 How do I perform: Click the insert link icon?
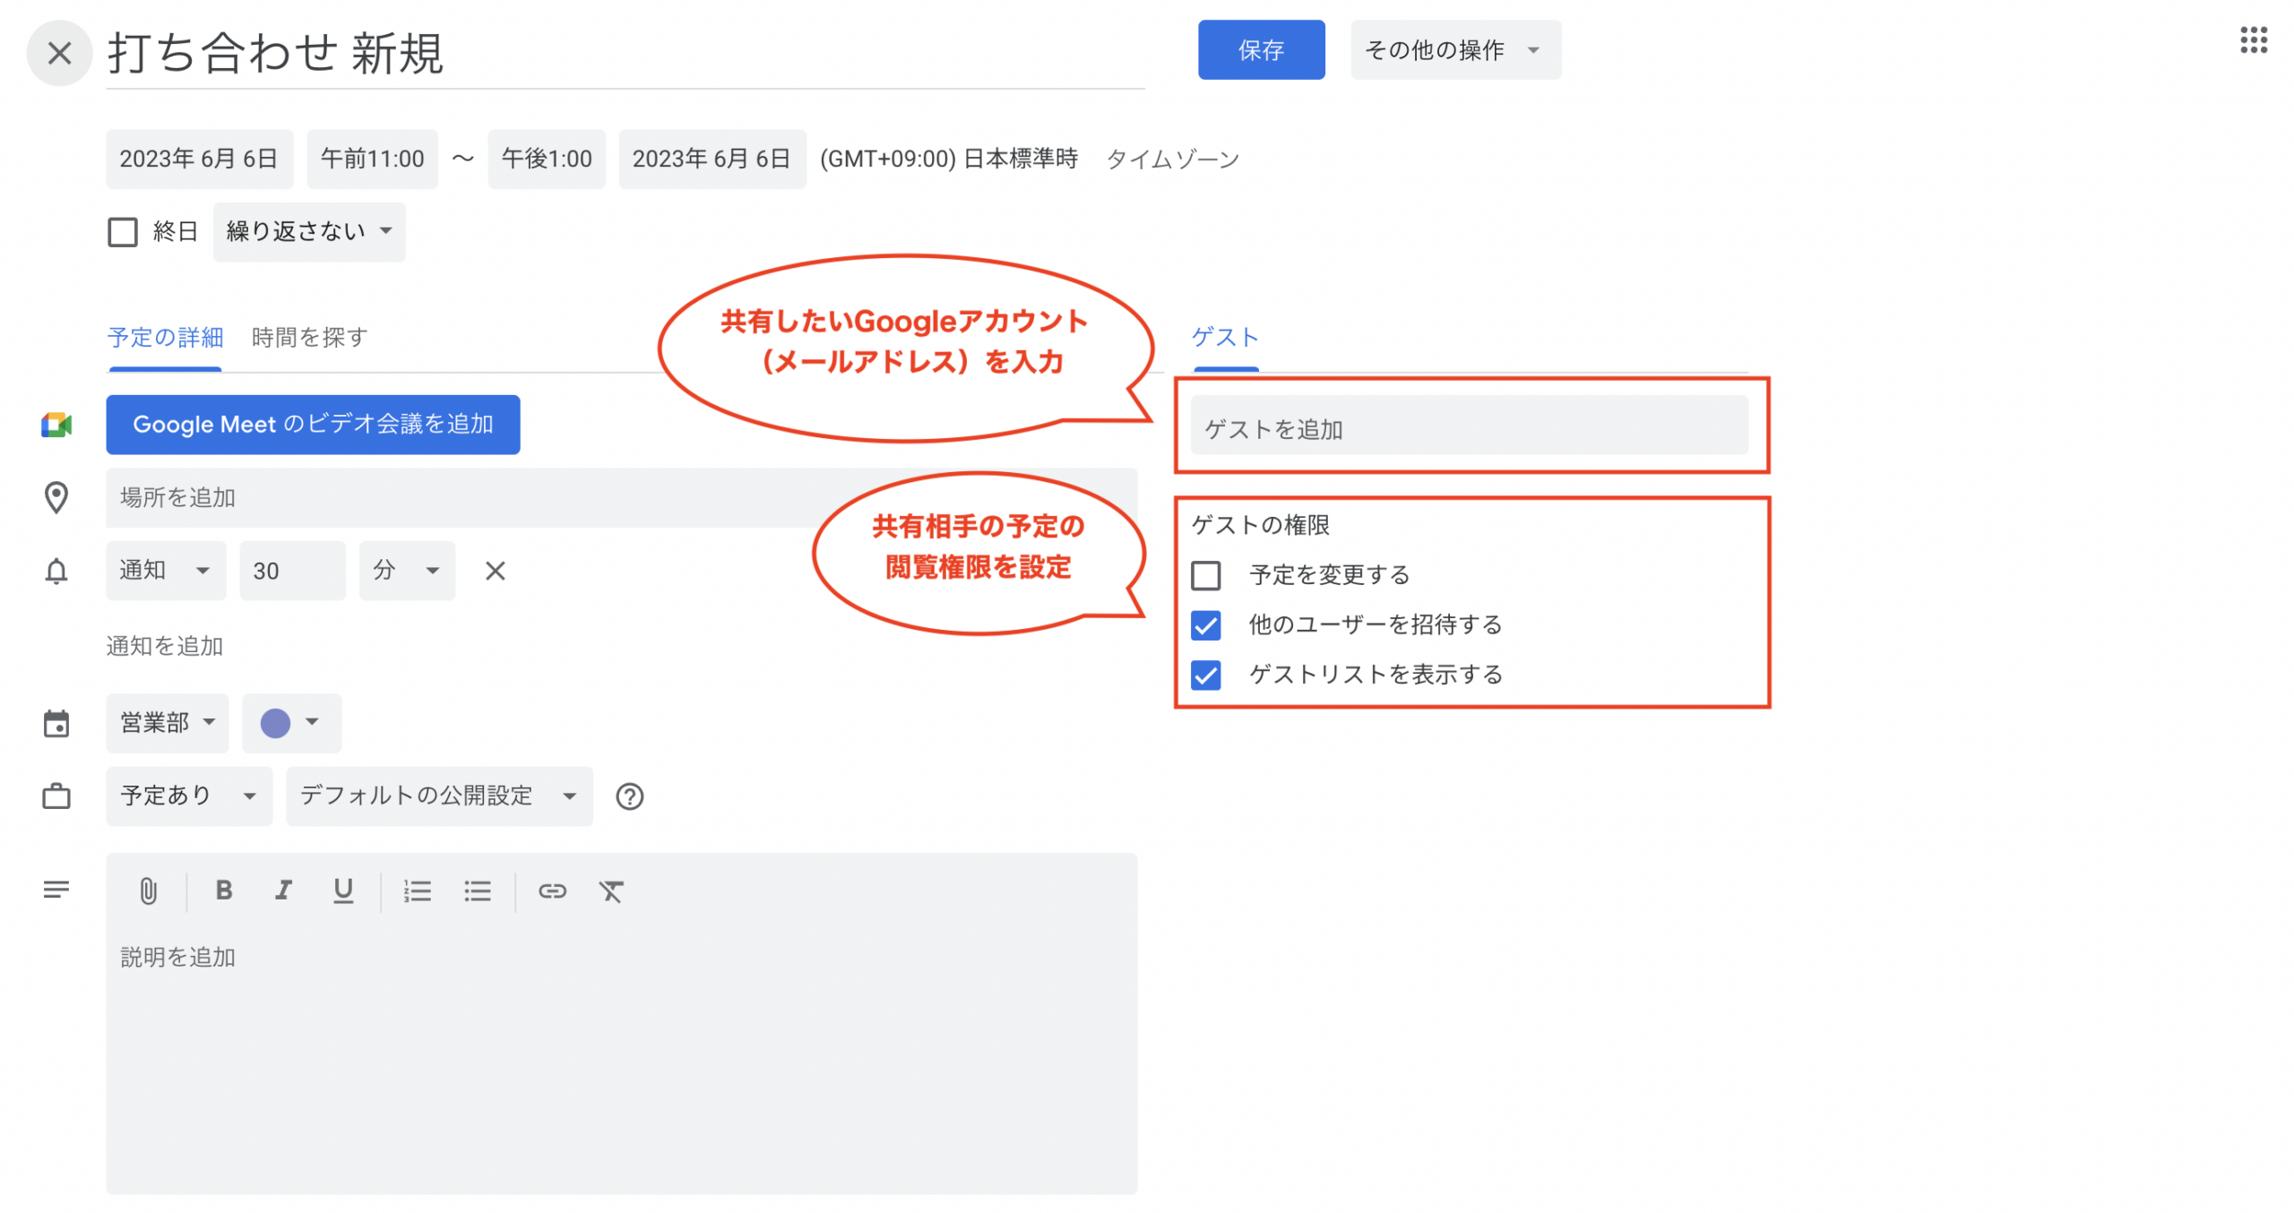(552, 890)
